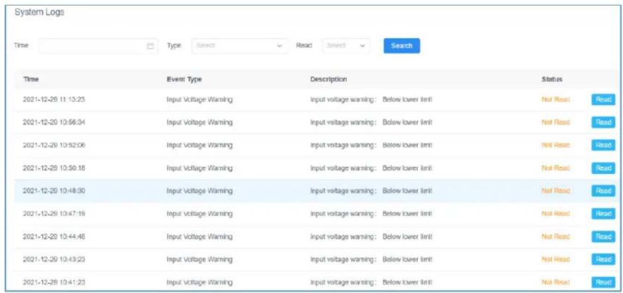The image size is (623, 293).
Task: Click the Description column header
Action: click(x=329, y=79)
